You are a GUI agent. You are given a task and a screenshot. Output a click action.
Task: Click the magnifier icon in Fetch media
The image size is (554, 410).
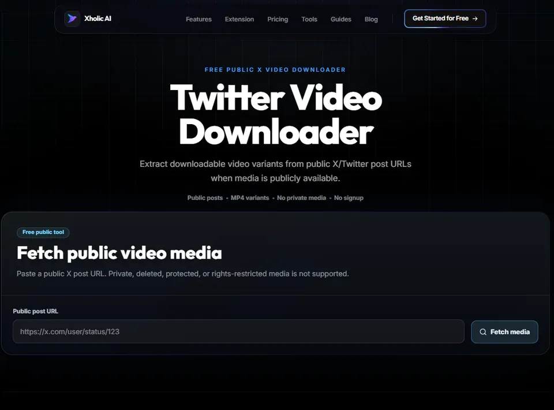pos(483,332)
